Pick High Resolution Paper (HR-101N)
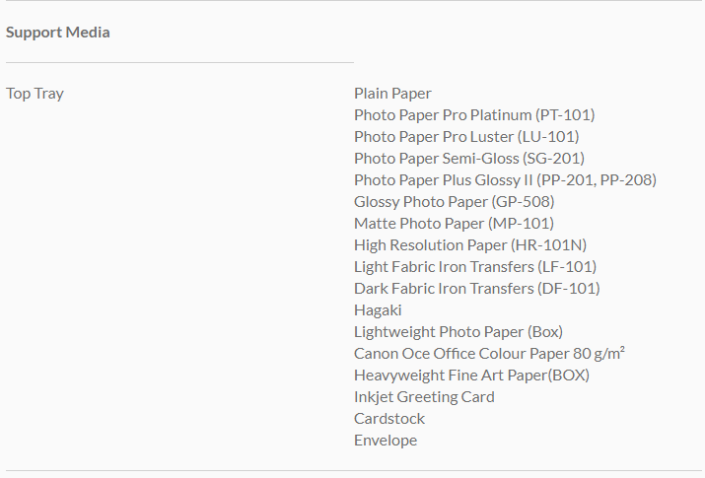Screen dimensions: 705x478 [470, 245]
